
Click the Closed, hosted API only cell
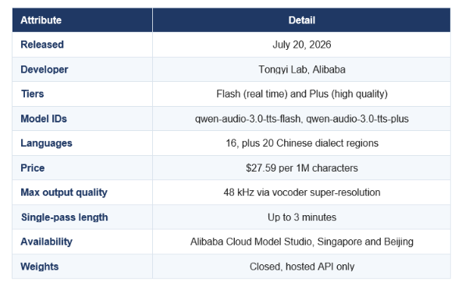point(301,267)
